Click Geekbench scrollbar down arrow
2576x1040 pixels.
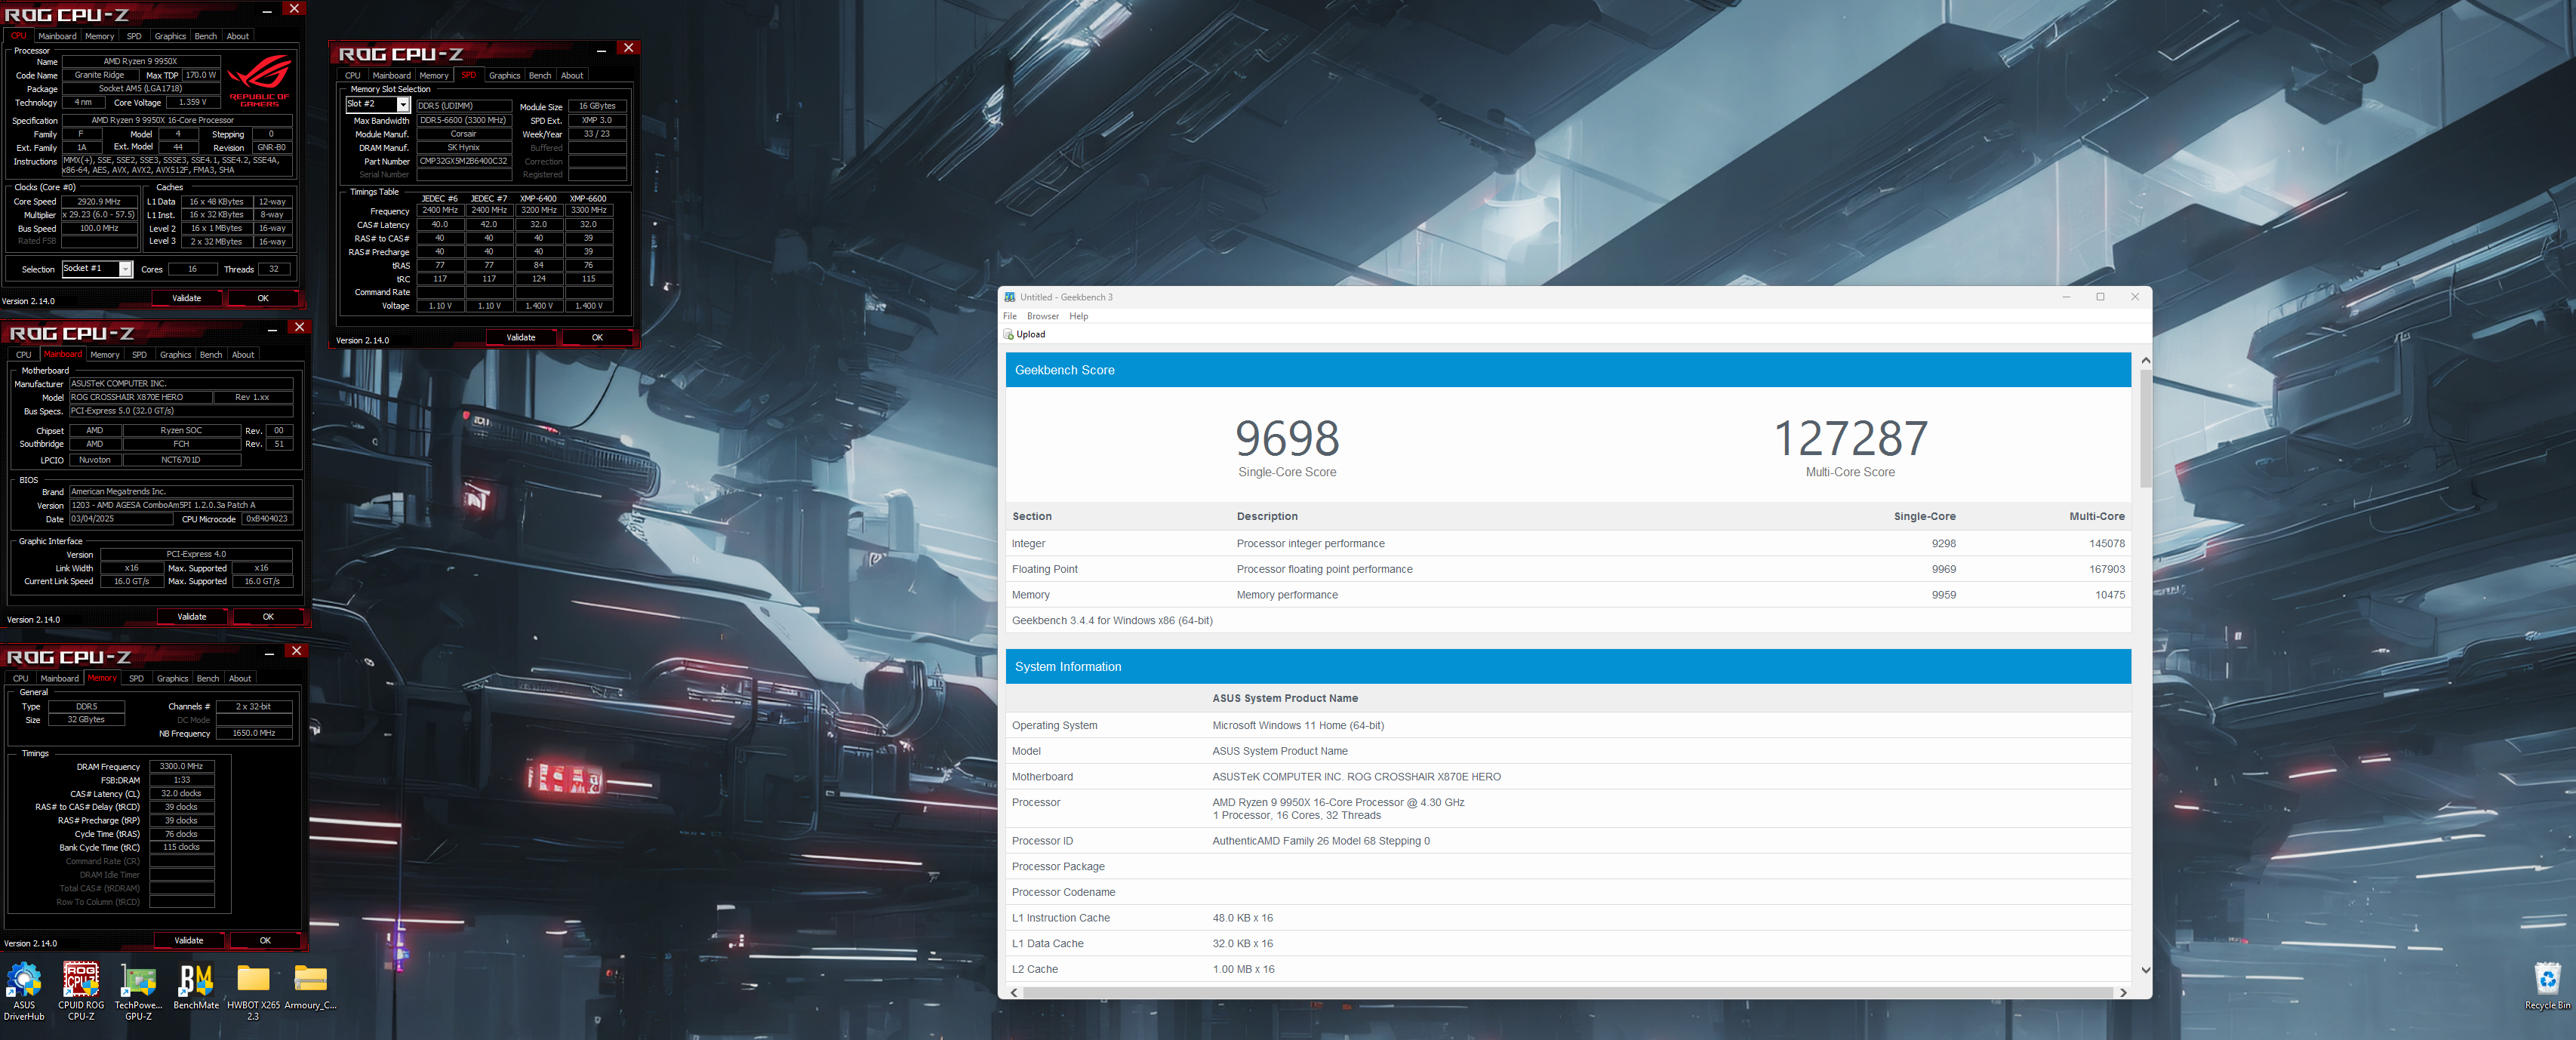click(x=2145, y=970)
